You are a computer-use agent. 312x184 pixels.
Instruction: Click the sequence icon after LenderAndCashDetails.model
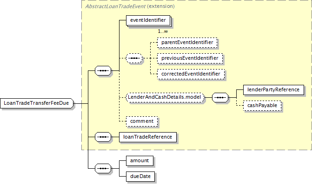(x=220, y=97)
